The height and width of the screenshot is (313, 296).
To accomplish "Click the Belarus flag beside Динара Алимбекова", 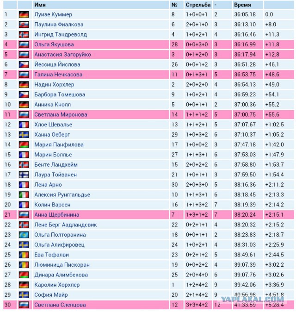I will pyautogui.click(x=24, y=275).
